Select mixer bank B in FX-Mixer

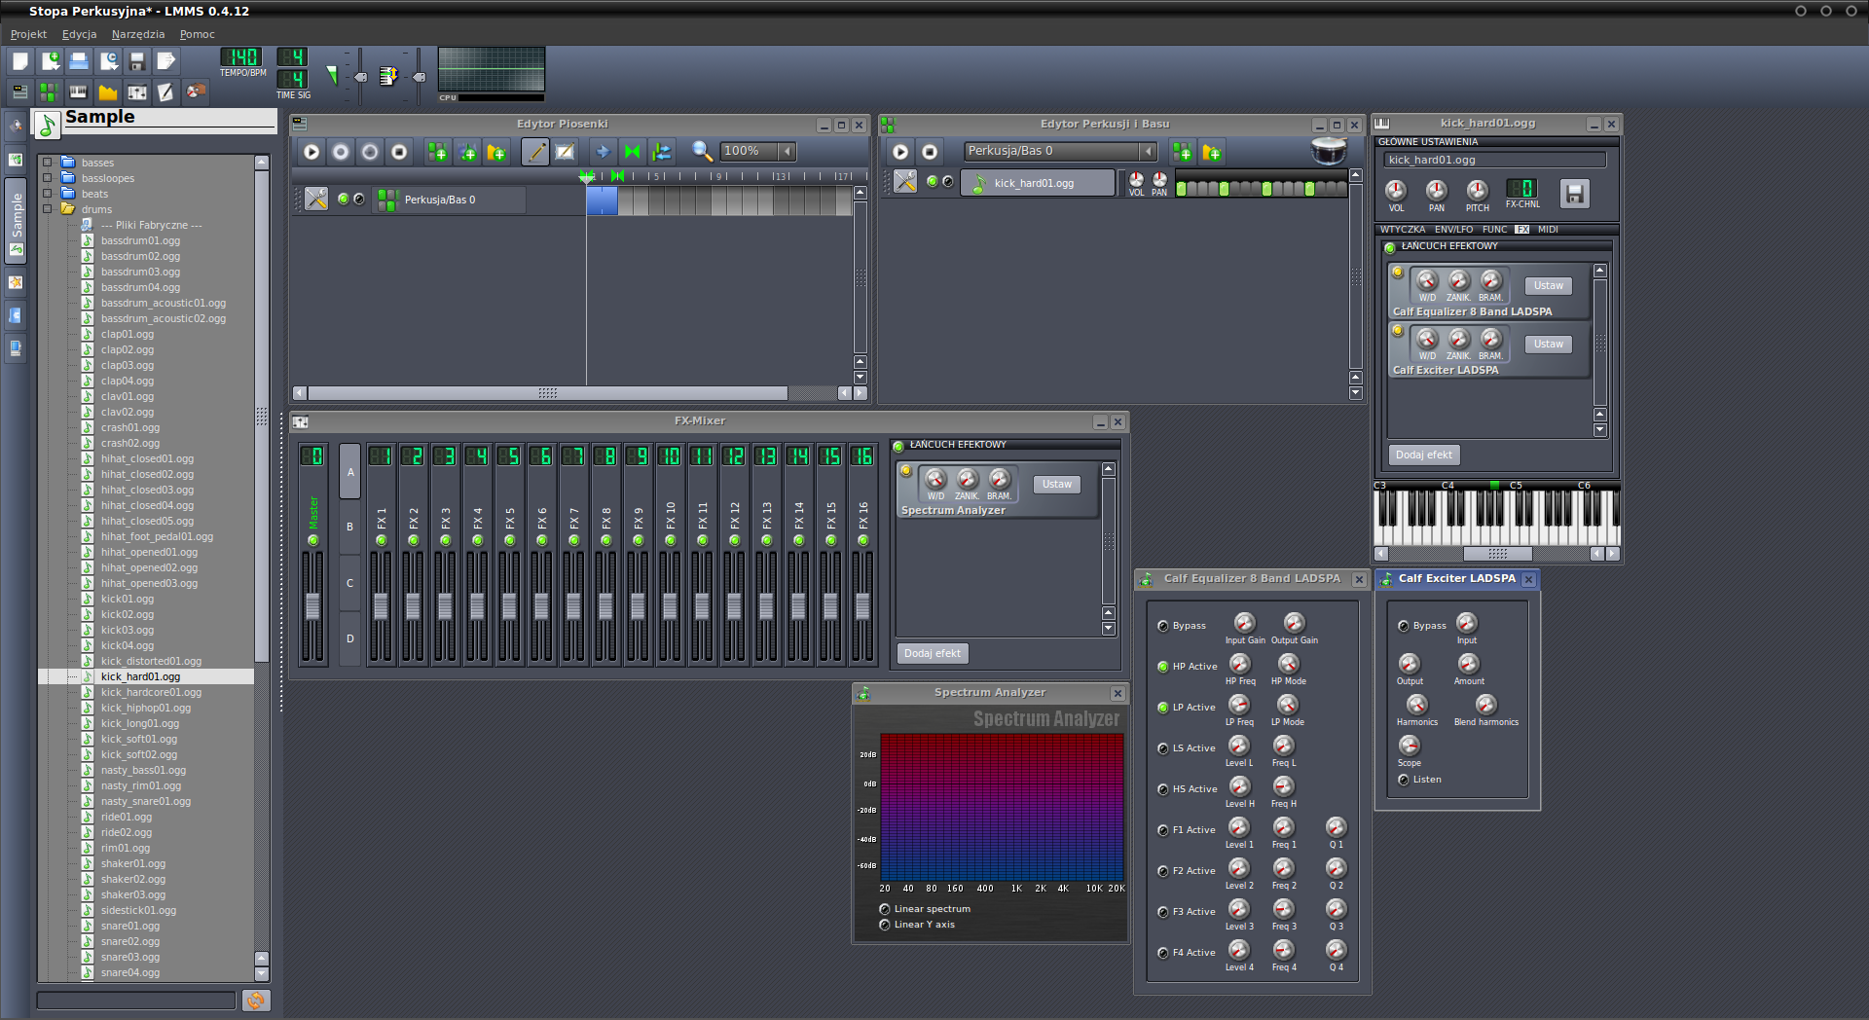(x=349, y=527)
